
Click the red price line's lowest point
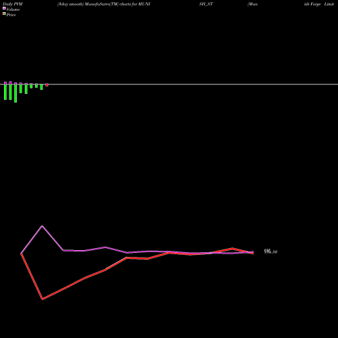(43, 299)
